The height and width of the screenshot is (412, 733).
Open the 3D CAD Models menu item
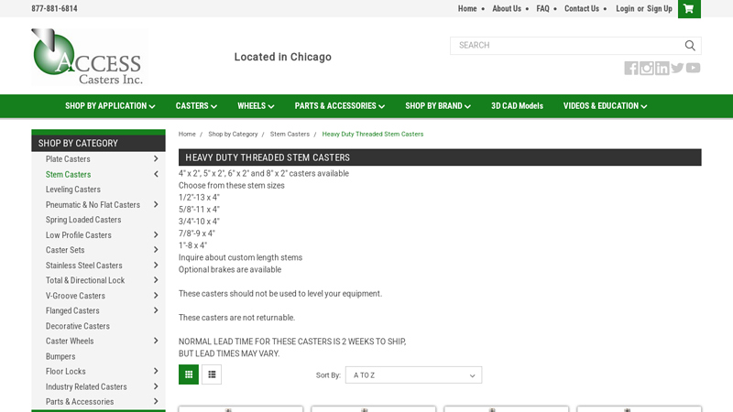coord(517,106)
